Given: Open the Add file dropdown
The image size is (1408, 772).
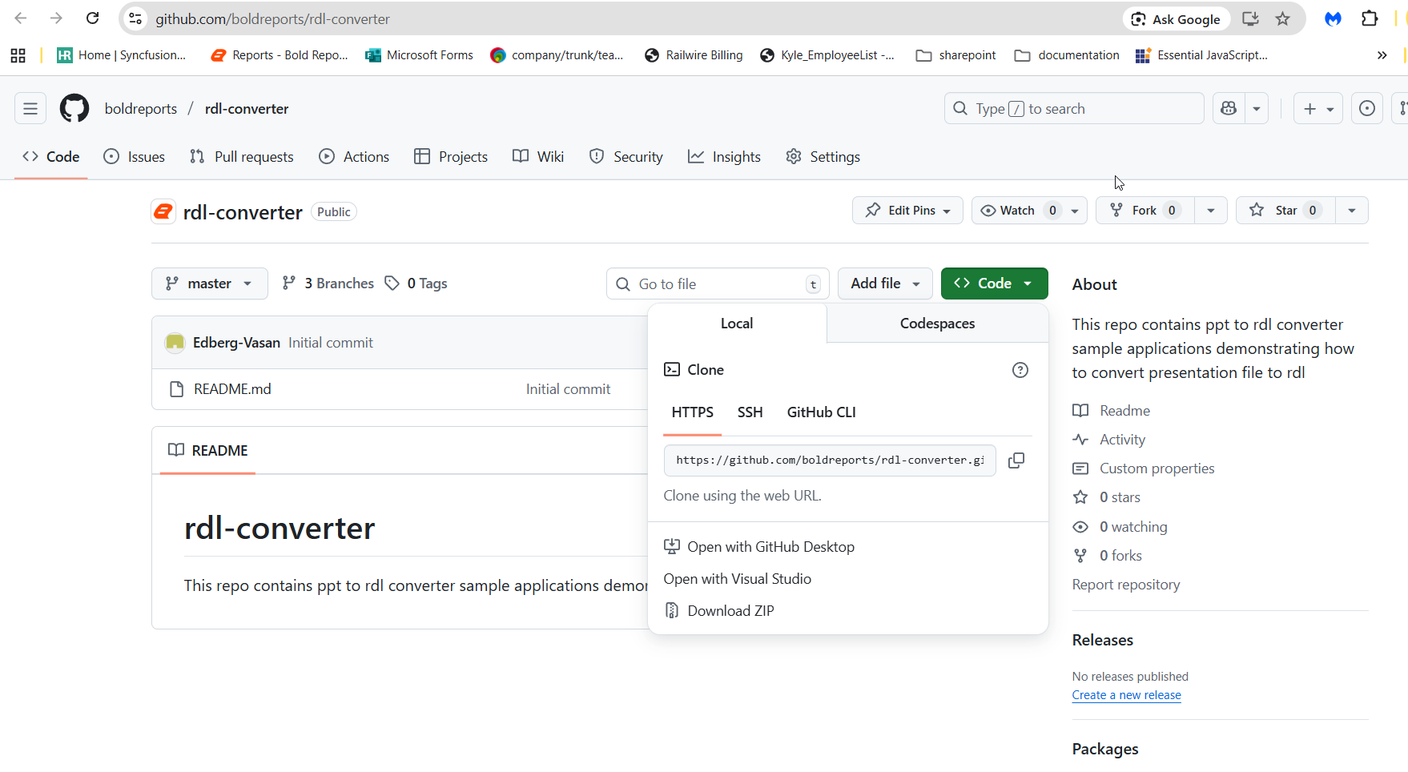Looking at the screenshot, I should coord(884,283).
